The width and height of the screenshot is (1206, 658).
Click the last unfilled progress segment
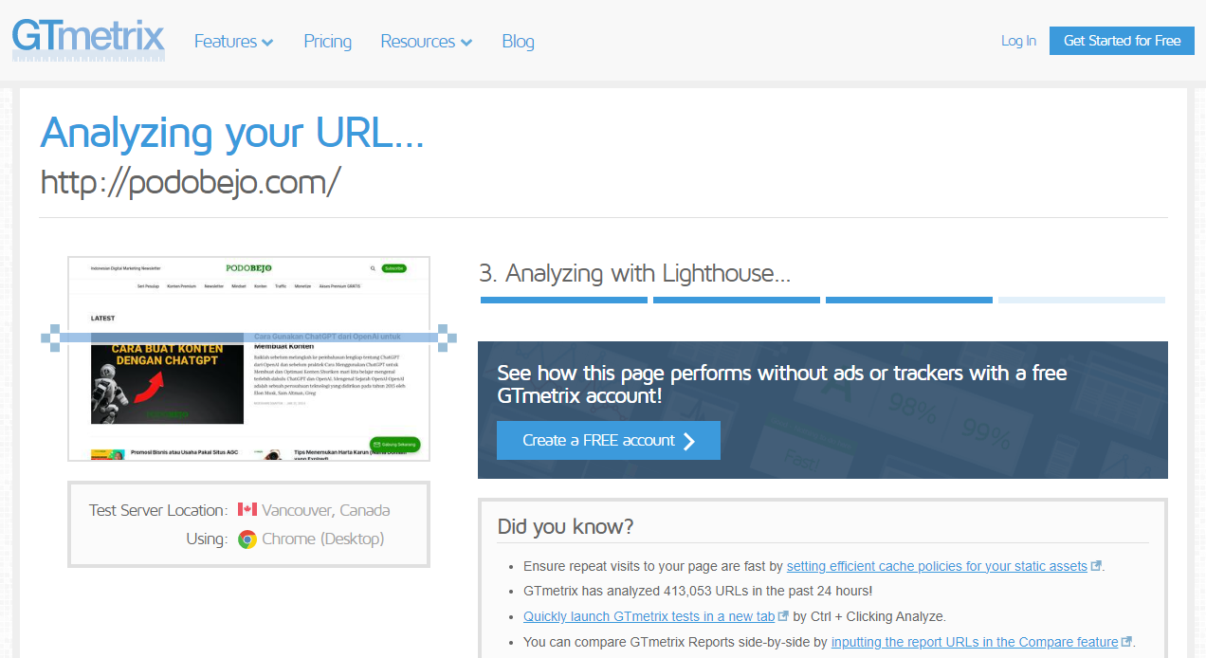point(1082,300)
